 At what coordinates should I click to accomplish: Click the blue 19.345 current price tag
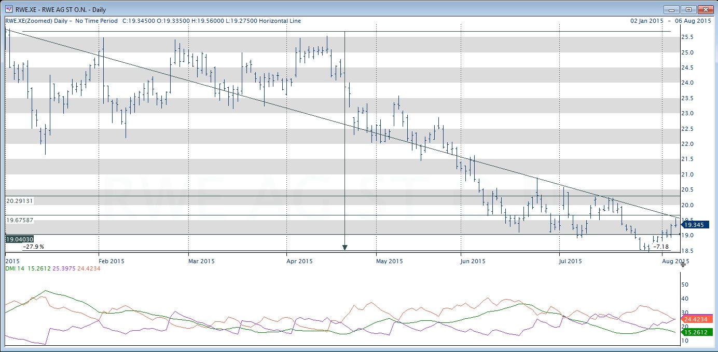pyautogui.click(x=695, y=225)
